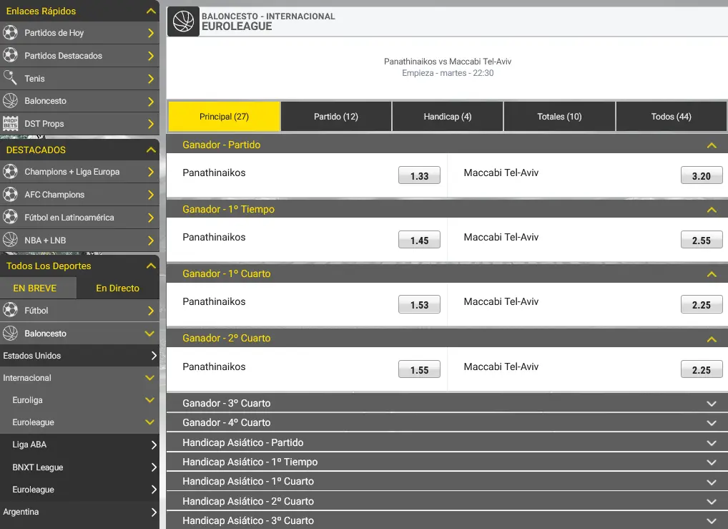Open AFC Champions arrow
Screen dimensions: 728x529
coord(150,195)
